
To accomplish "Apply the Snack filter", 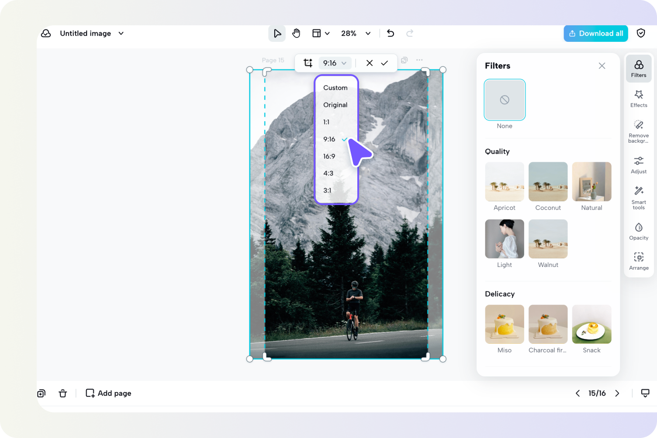I will 592,324.
